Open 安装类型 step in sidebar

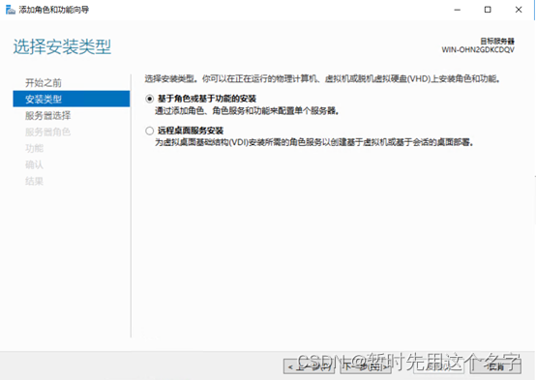pyautogui.click(x=72, y=99)
